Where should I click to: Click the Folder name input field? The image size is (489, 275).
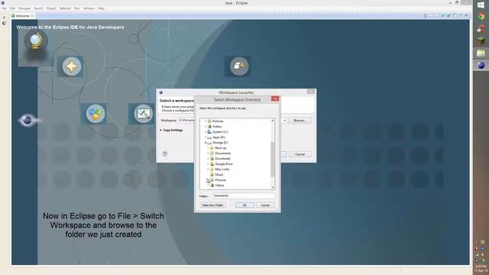coord(244,196)
